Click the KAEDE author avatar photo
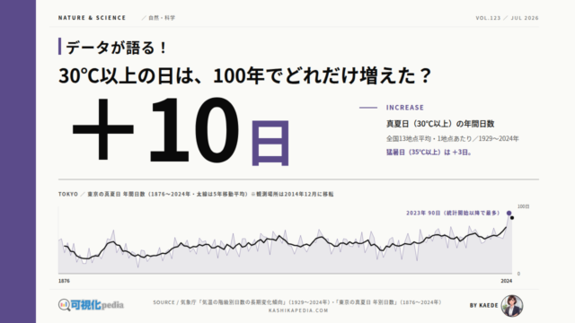 (512, 305)
